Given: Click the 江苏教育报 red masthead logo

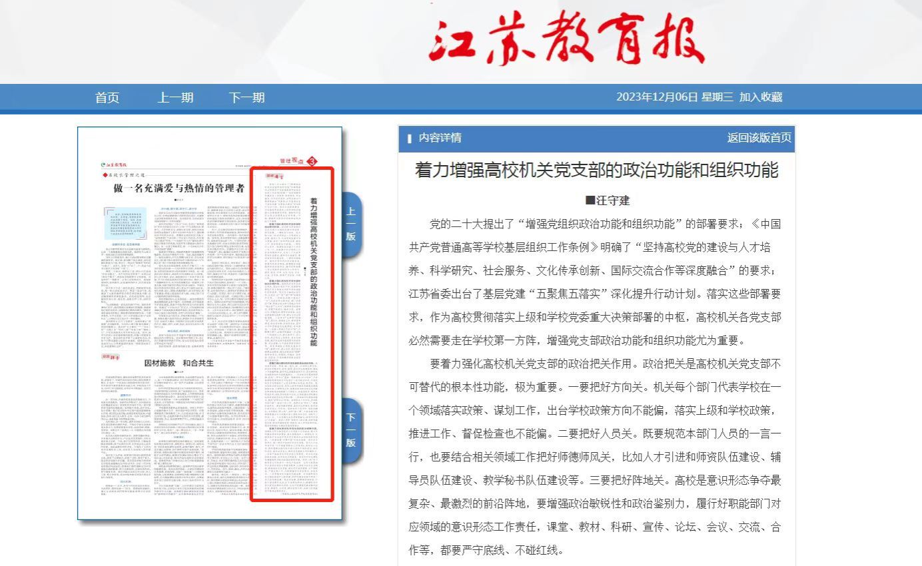Looking at the screenshot, I should 566,40.
